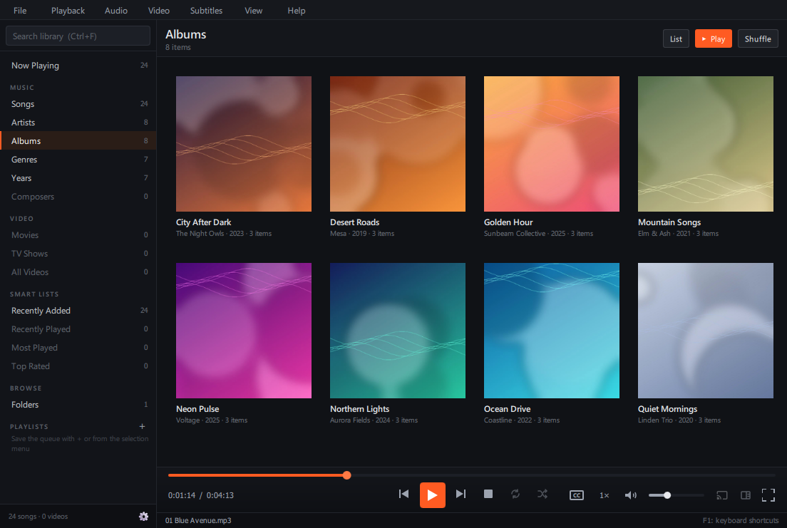This screenshot has height=528, width=787.
Task: Open Now Playing in sidebar
Action: (x=78, y=66)
